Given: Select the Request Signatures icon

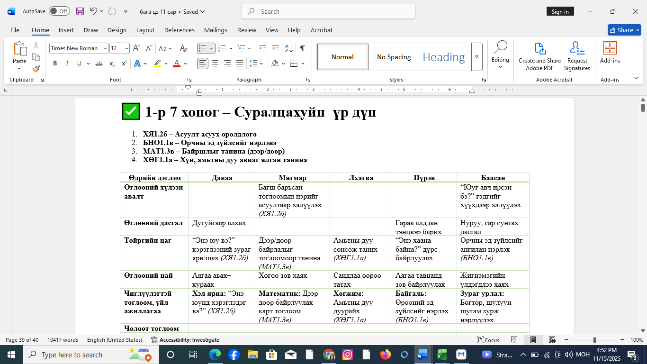Looking at the screenshot, I should click(x=577, y=55).
